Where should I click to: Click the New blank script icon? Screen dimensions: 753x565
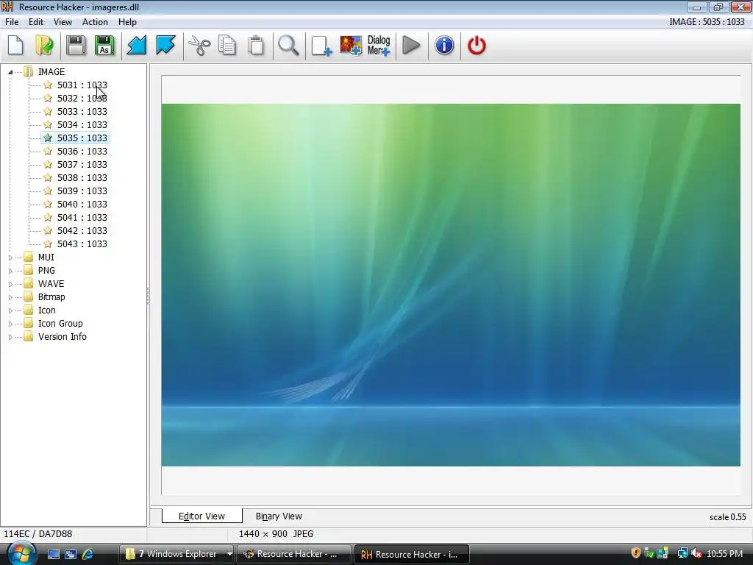coord(15,46)
